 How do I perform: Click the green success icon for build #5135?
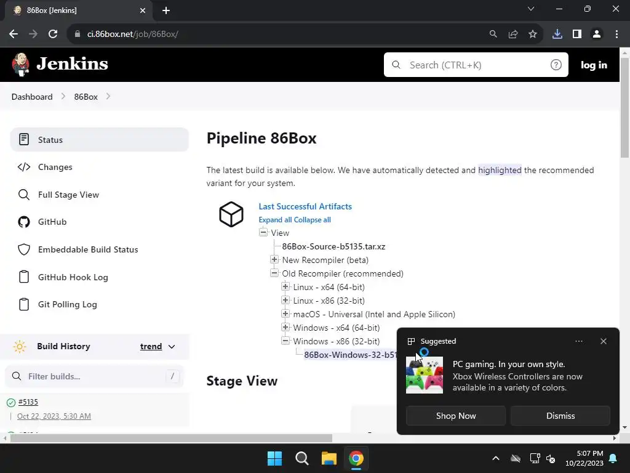click(11, 402)
